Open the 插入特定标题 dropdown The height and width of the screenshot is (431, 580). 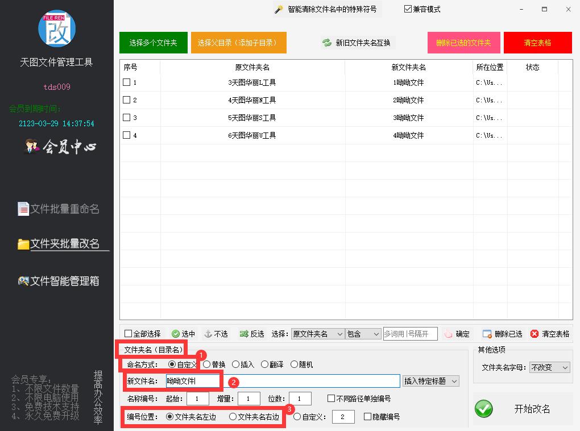tap(430, 381)
